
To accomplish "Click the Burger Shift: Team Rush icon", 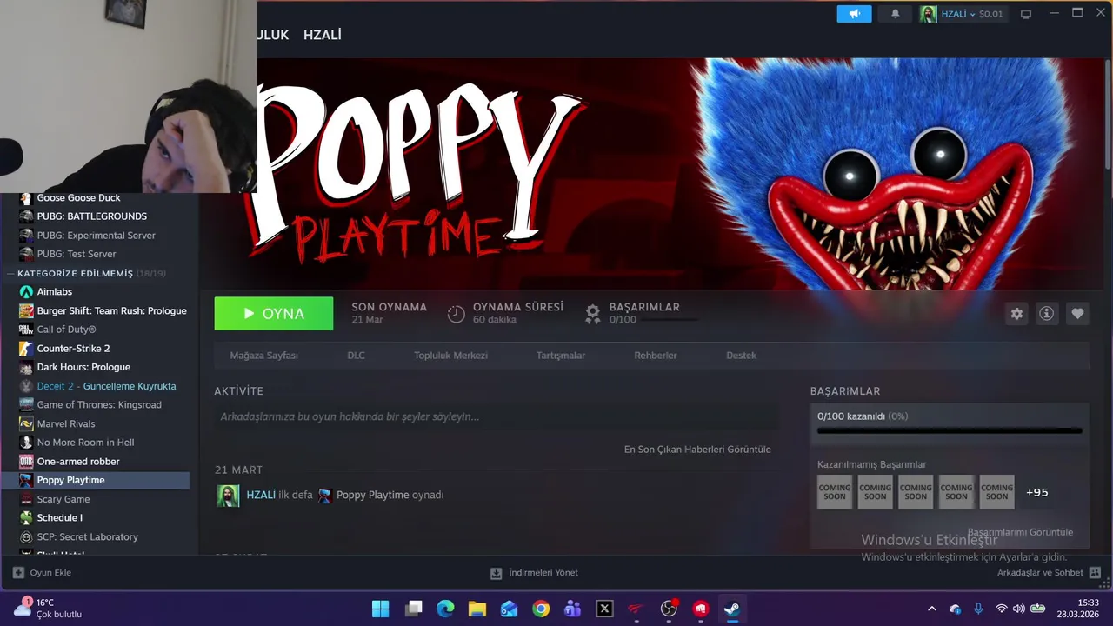I will 26,311.
